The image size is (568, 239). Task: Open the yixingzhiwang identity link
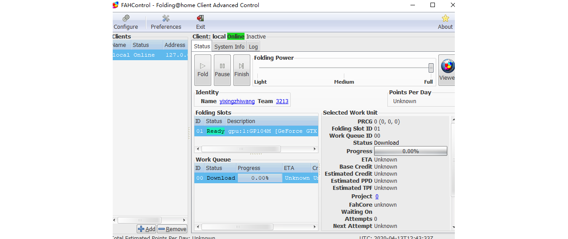(x=237, y=101)
